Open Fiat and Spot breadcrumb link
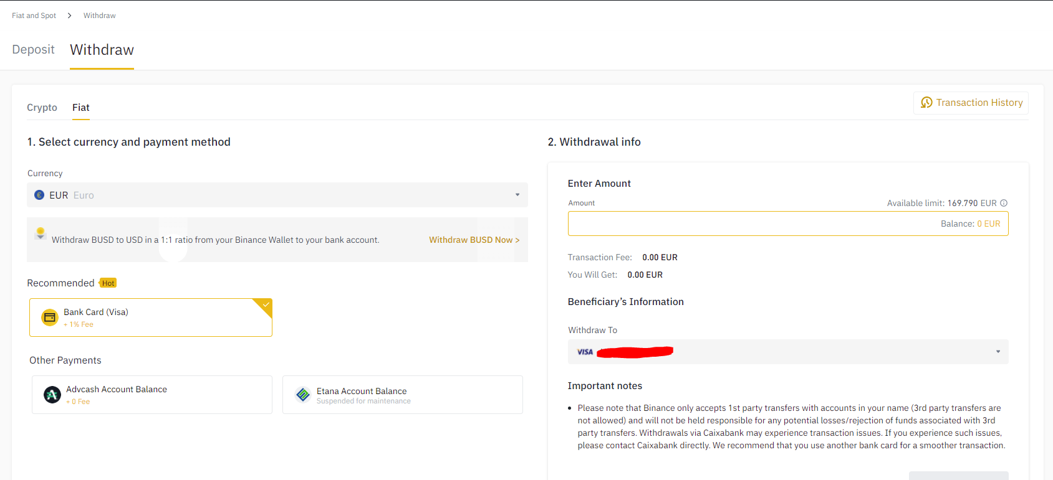Screen dimensions: 1053x480 [34, 16]
